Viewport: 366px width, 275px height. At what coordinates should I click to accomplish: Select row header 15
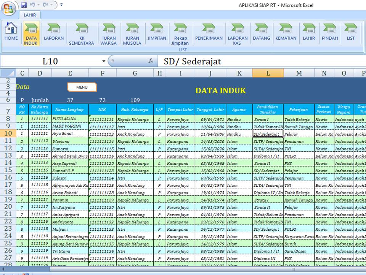coord(8,170)
